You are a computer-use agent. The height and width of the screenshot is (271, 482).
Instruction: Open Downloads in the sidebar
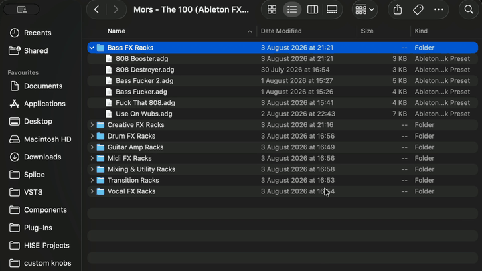[42, 157]
